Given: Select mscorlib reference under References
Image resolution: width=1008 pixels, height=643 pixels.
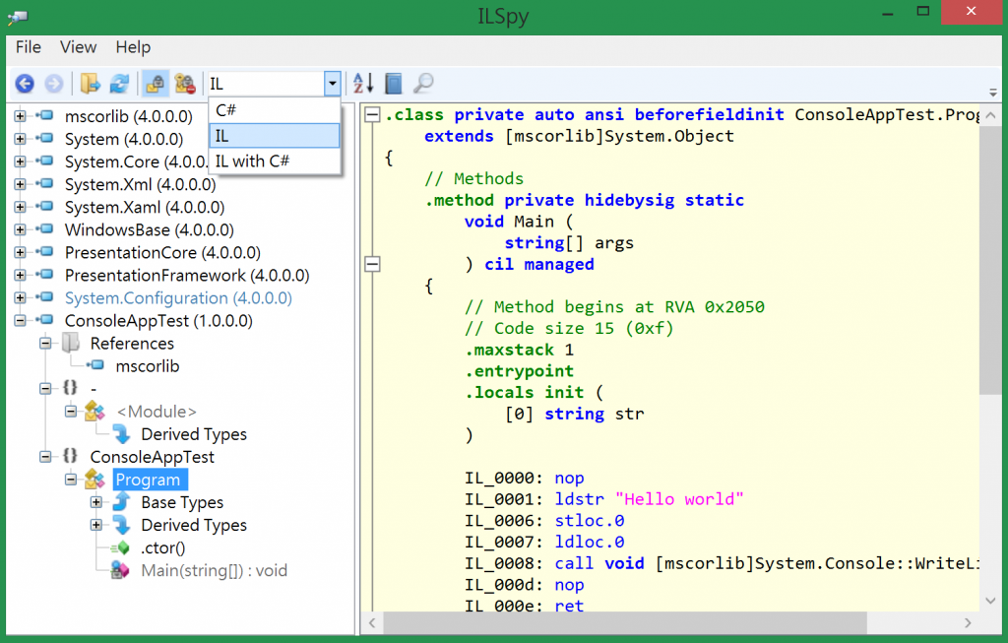Looking at the screenshot, I should [148, 366].
